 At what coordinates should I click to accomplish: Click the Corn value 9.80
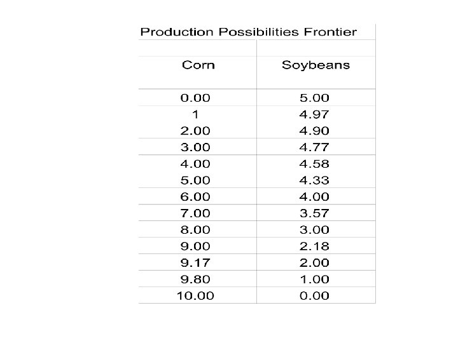196,279
